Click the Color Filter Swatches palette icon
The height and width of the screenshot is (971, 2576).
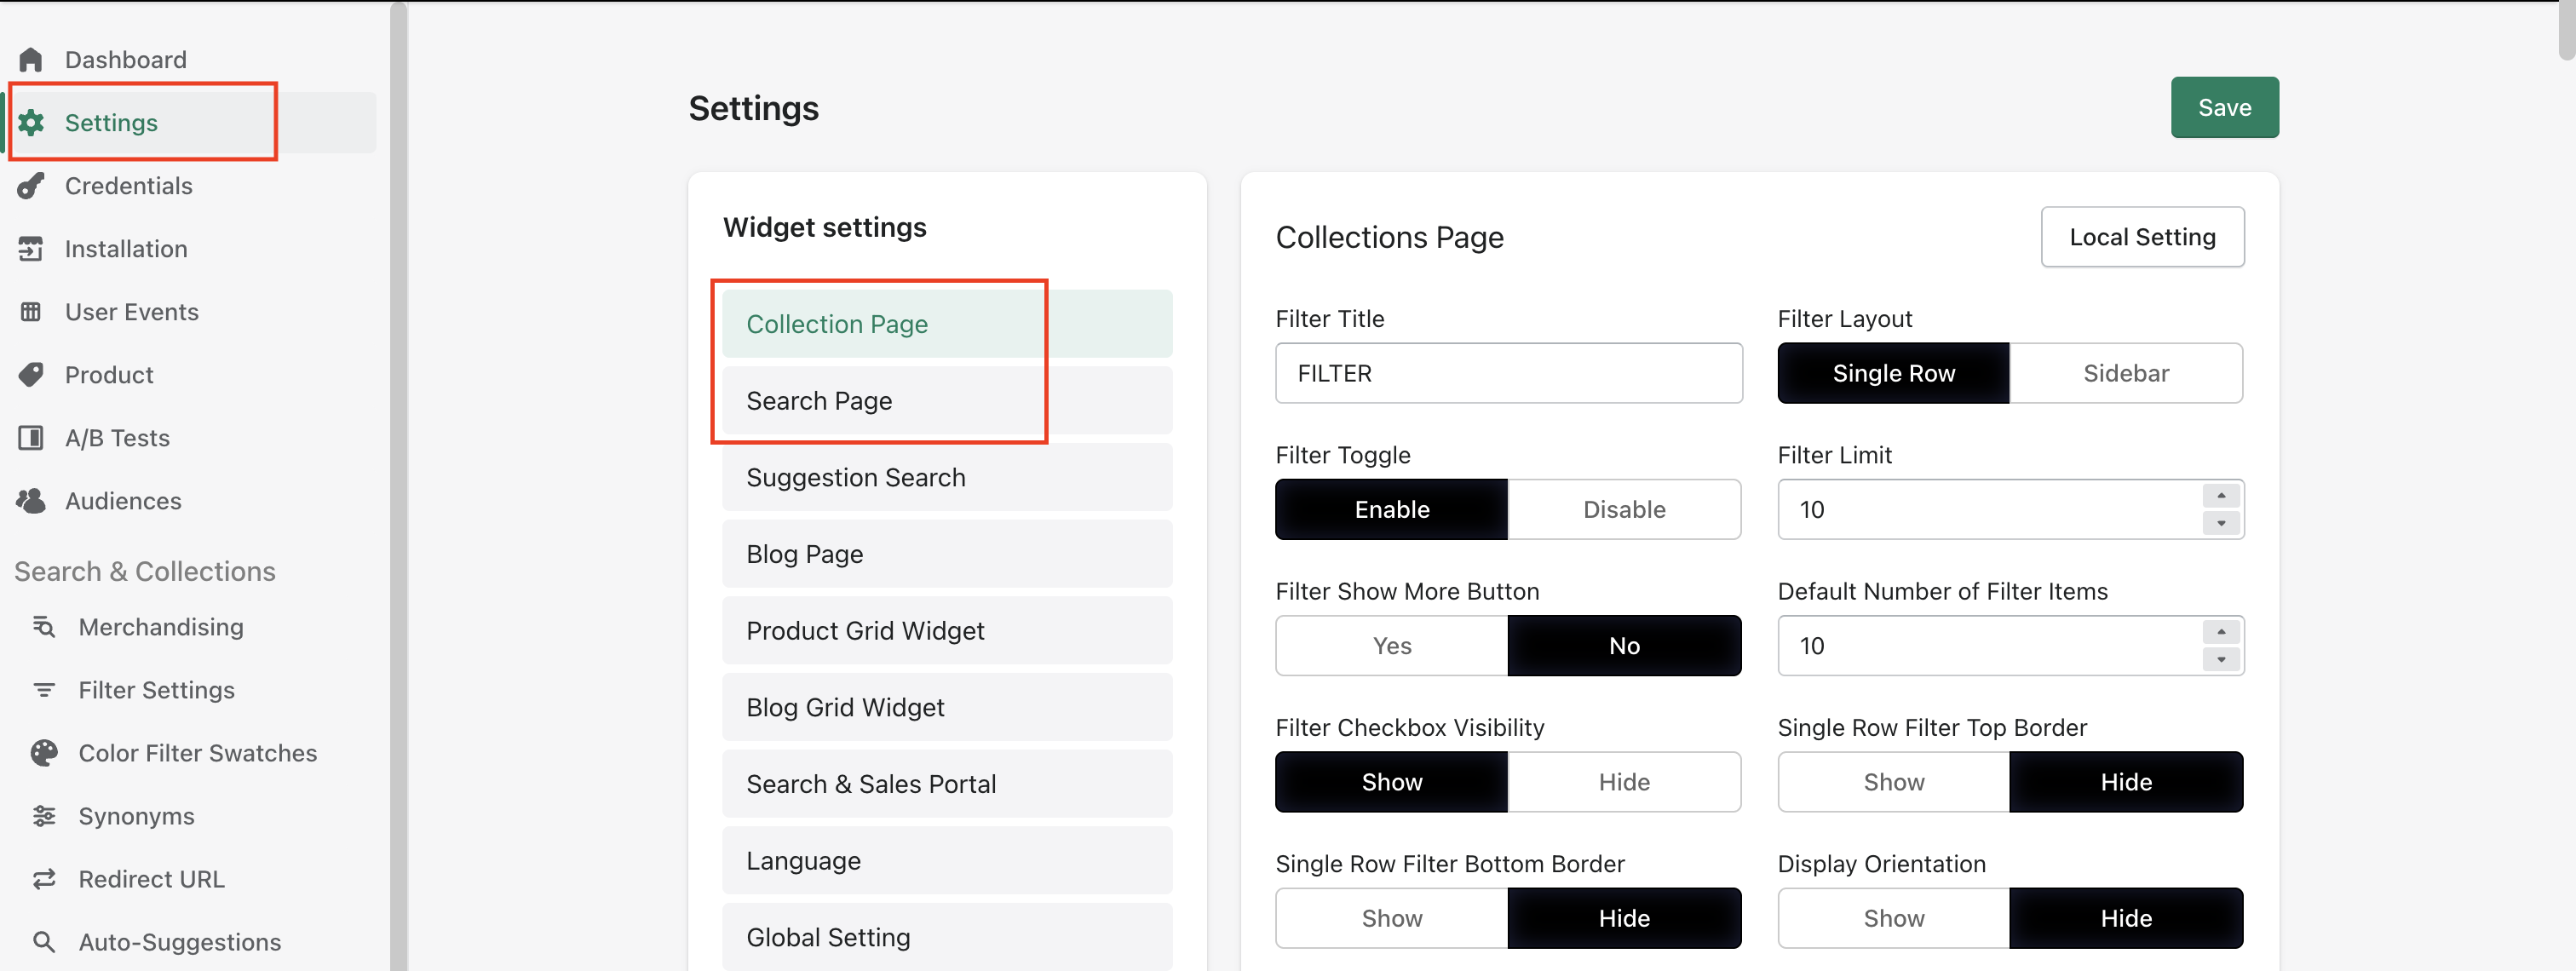click(44, 753)
